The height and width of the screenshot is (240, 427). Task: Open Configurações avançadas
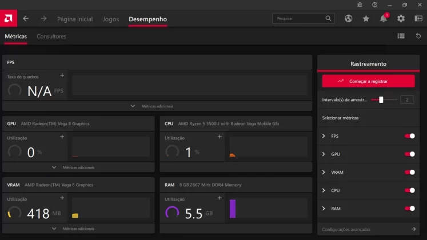point(369,229)
